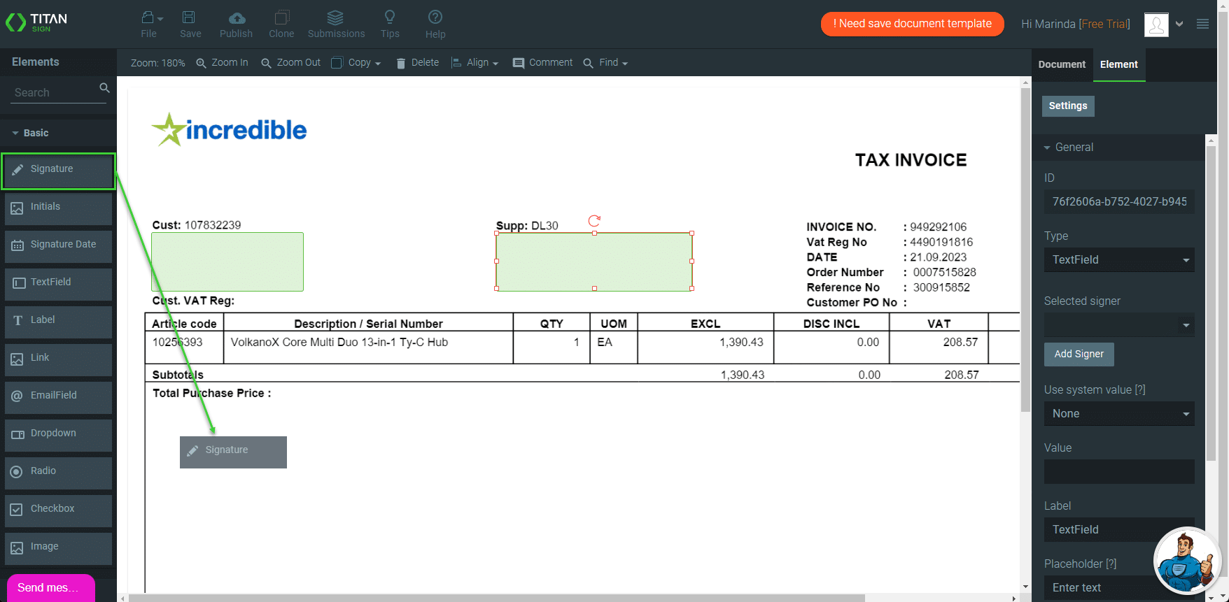The height and width of the screenshot is (602, 1229).
Task: Switch to the Document tab
Action: tap(1062, 64)
